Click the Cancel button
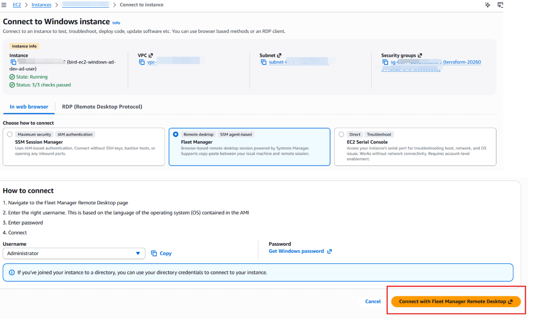Image resolution: width=544 pixels, height=320 pixels. pyautogui.click(x=373, y=302)
